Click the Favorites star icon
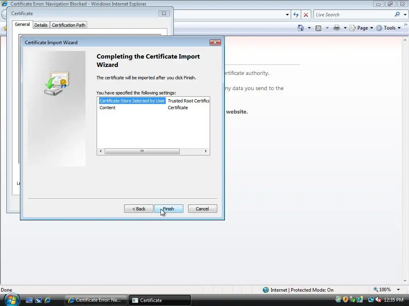The width and height of the screenshot is (409, 306). click(x=5, y=28)
